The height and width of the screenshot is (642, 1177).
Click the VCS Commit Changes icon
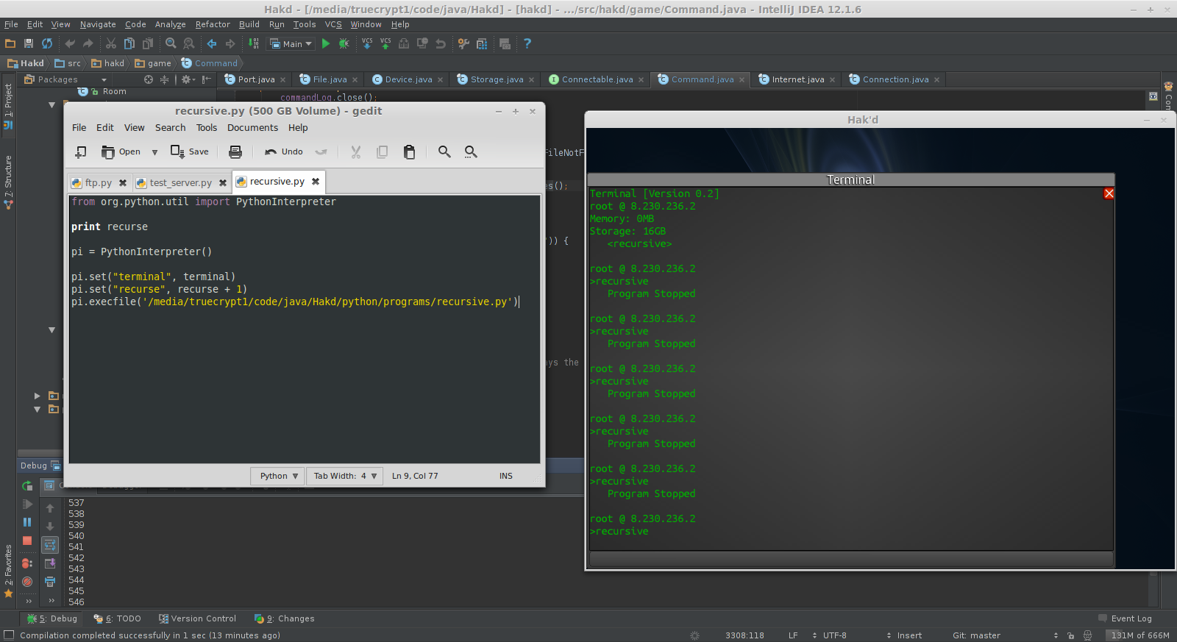pos(385,44)
